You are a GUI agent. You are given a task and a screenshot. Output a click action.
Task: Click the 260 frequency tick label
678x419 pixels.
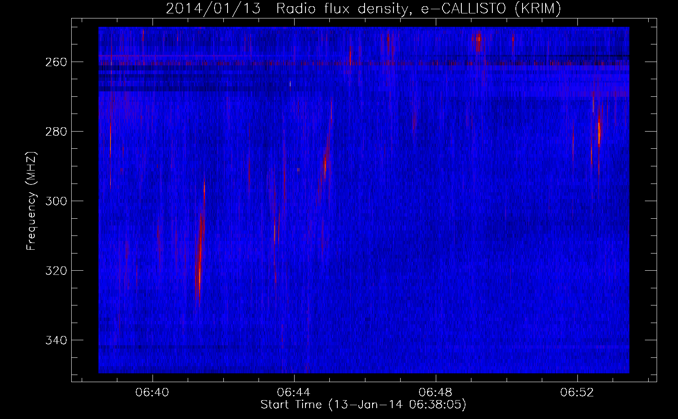(x=55, y=62)
